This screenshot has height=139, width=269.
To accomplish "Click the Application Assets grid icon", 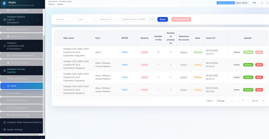I will (8, 10).
